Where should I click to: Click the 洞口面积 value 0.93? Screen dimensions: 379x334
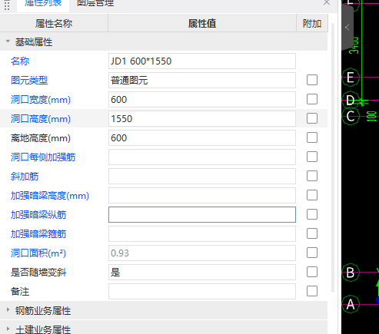coord(202,253)
